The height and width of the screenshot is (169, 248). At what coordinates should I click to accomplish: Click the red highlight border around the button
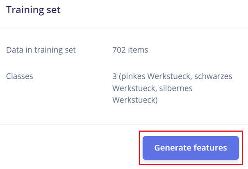[x=140, y=148]
